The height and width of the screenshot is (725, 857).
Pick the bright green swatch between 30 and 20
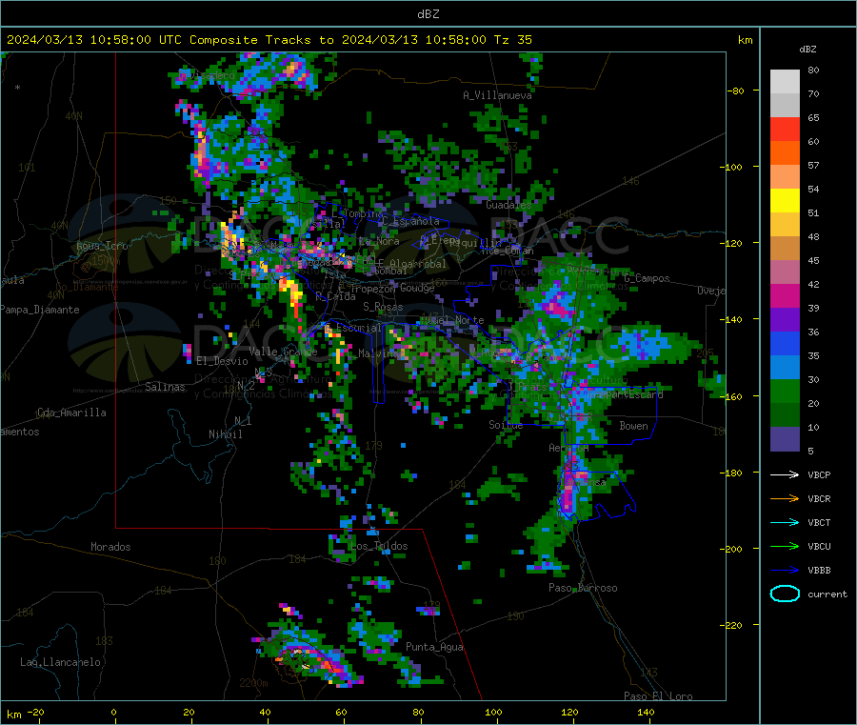[785, 391]
